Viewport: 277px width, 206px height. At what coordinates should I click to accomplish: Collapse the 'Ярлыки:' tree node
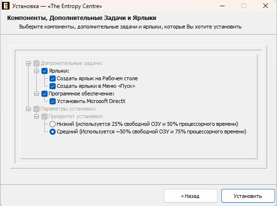36,71
